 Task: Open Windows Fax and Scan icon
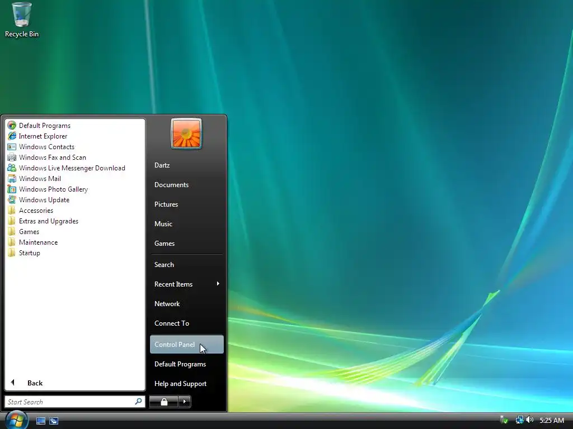(x=12, y=157)
